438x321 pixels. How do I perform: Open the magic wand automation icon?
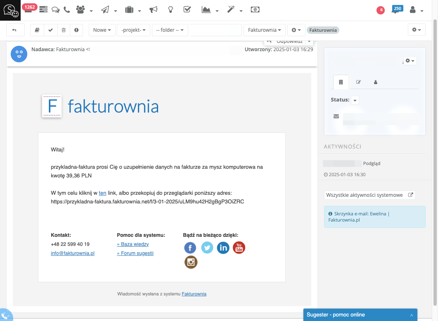point(231,9)
